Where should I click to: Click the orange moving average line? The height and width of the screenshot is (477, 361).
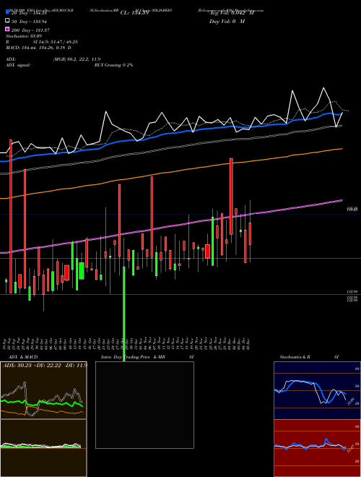coord(171,172)
